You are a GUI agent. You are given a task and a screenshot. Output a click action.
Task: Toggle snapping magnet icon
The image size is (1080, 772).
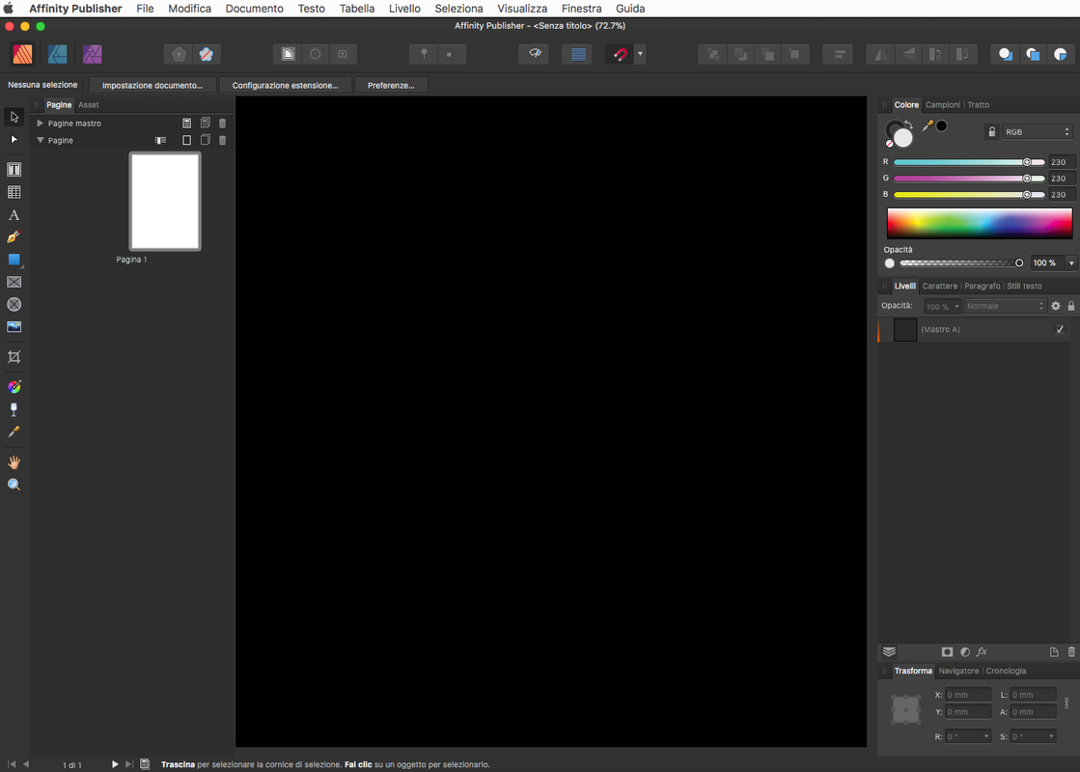pyautogui.click(x=620, y=54)
